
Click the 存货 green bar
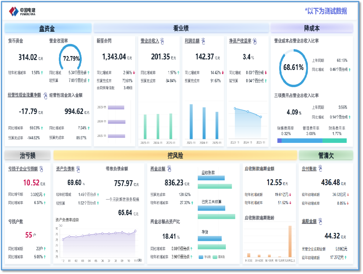pyautogui.click(x=212, y=247)
